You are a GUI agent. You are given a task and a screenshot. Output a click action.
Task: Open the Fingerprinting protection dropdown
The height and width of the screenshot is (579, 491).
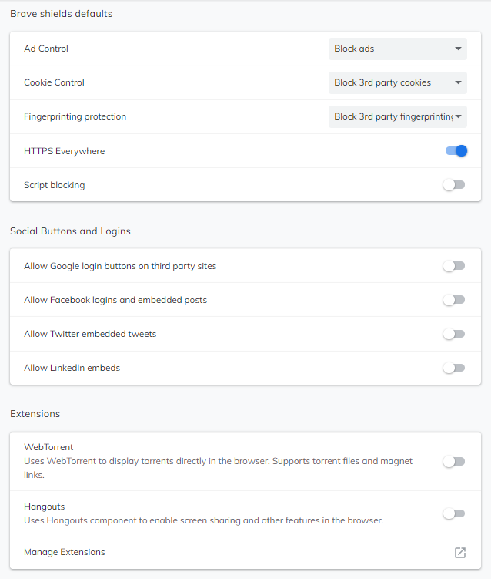tap(397, 117)
